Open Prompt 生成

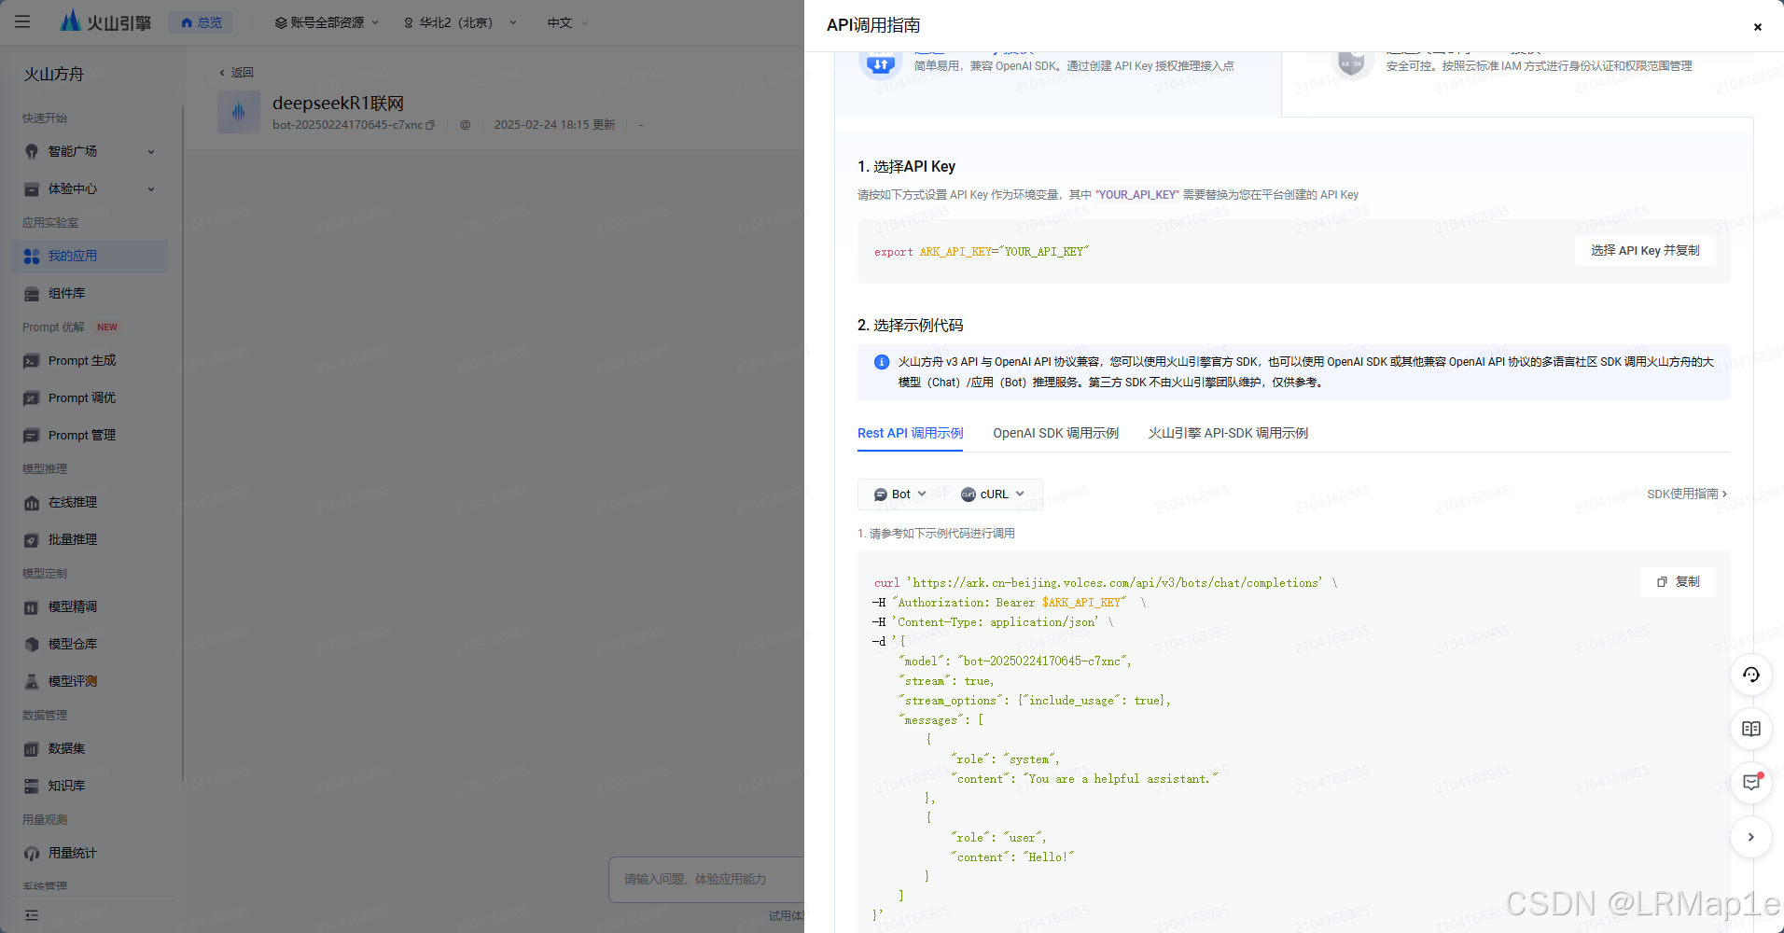tap(82, 360)
